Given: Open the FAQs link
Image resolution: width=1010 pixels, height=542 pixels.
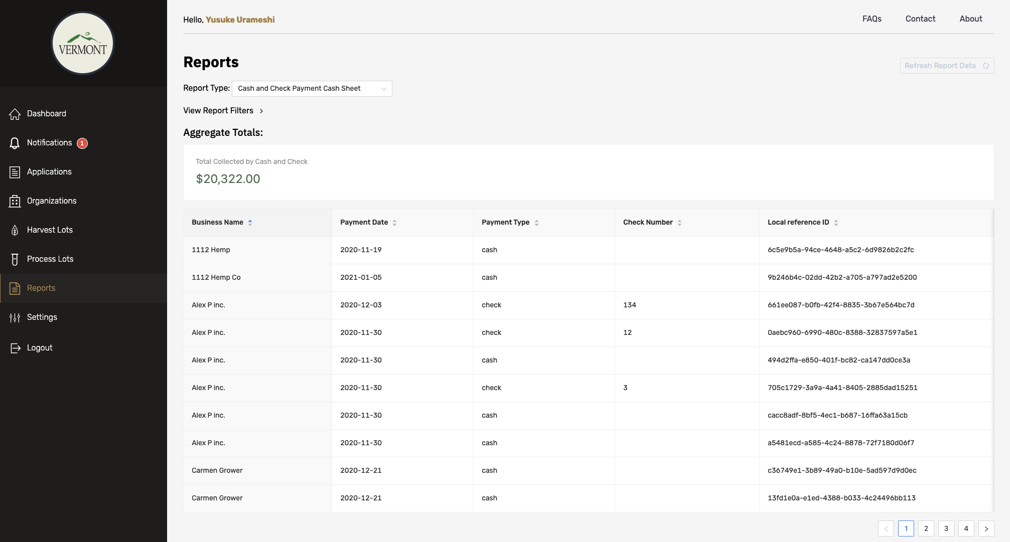Looking at the screenshot, I should (872, 19).
